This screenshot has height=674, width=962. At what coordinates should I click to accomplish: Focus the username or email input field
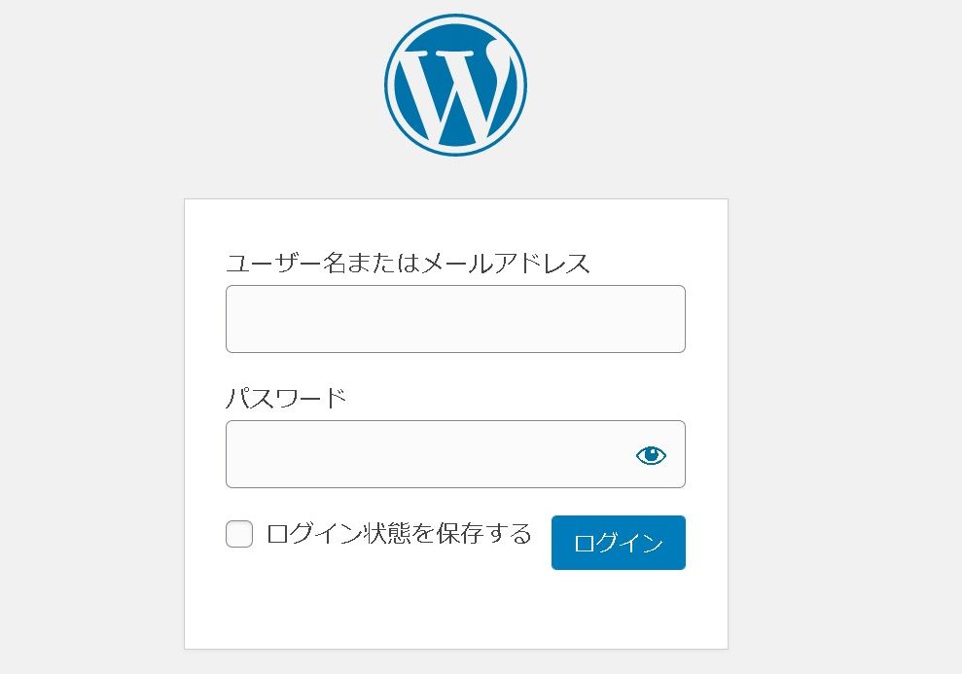[x=455, y=318]
